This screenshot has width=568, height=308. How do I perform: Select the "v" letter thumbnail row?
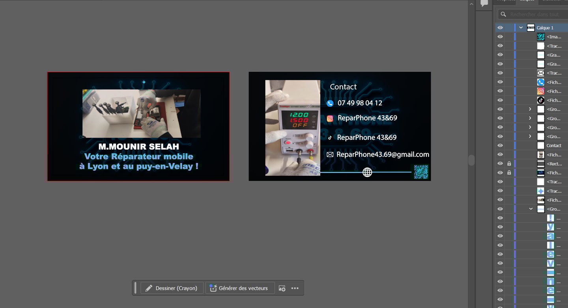pos(551,263)
